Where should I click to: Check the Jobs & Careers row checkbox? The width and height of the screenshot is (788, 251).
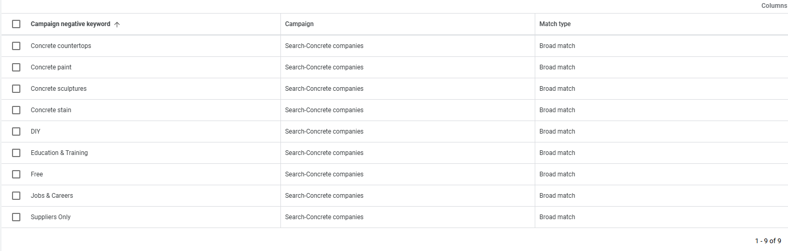point(16,196)
